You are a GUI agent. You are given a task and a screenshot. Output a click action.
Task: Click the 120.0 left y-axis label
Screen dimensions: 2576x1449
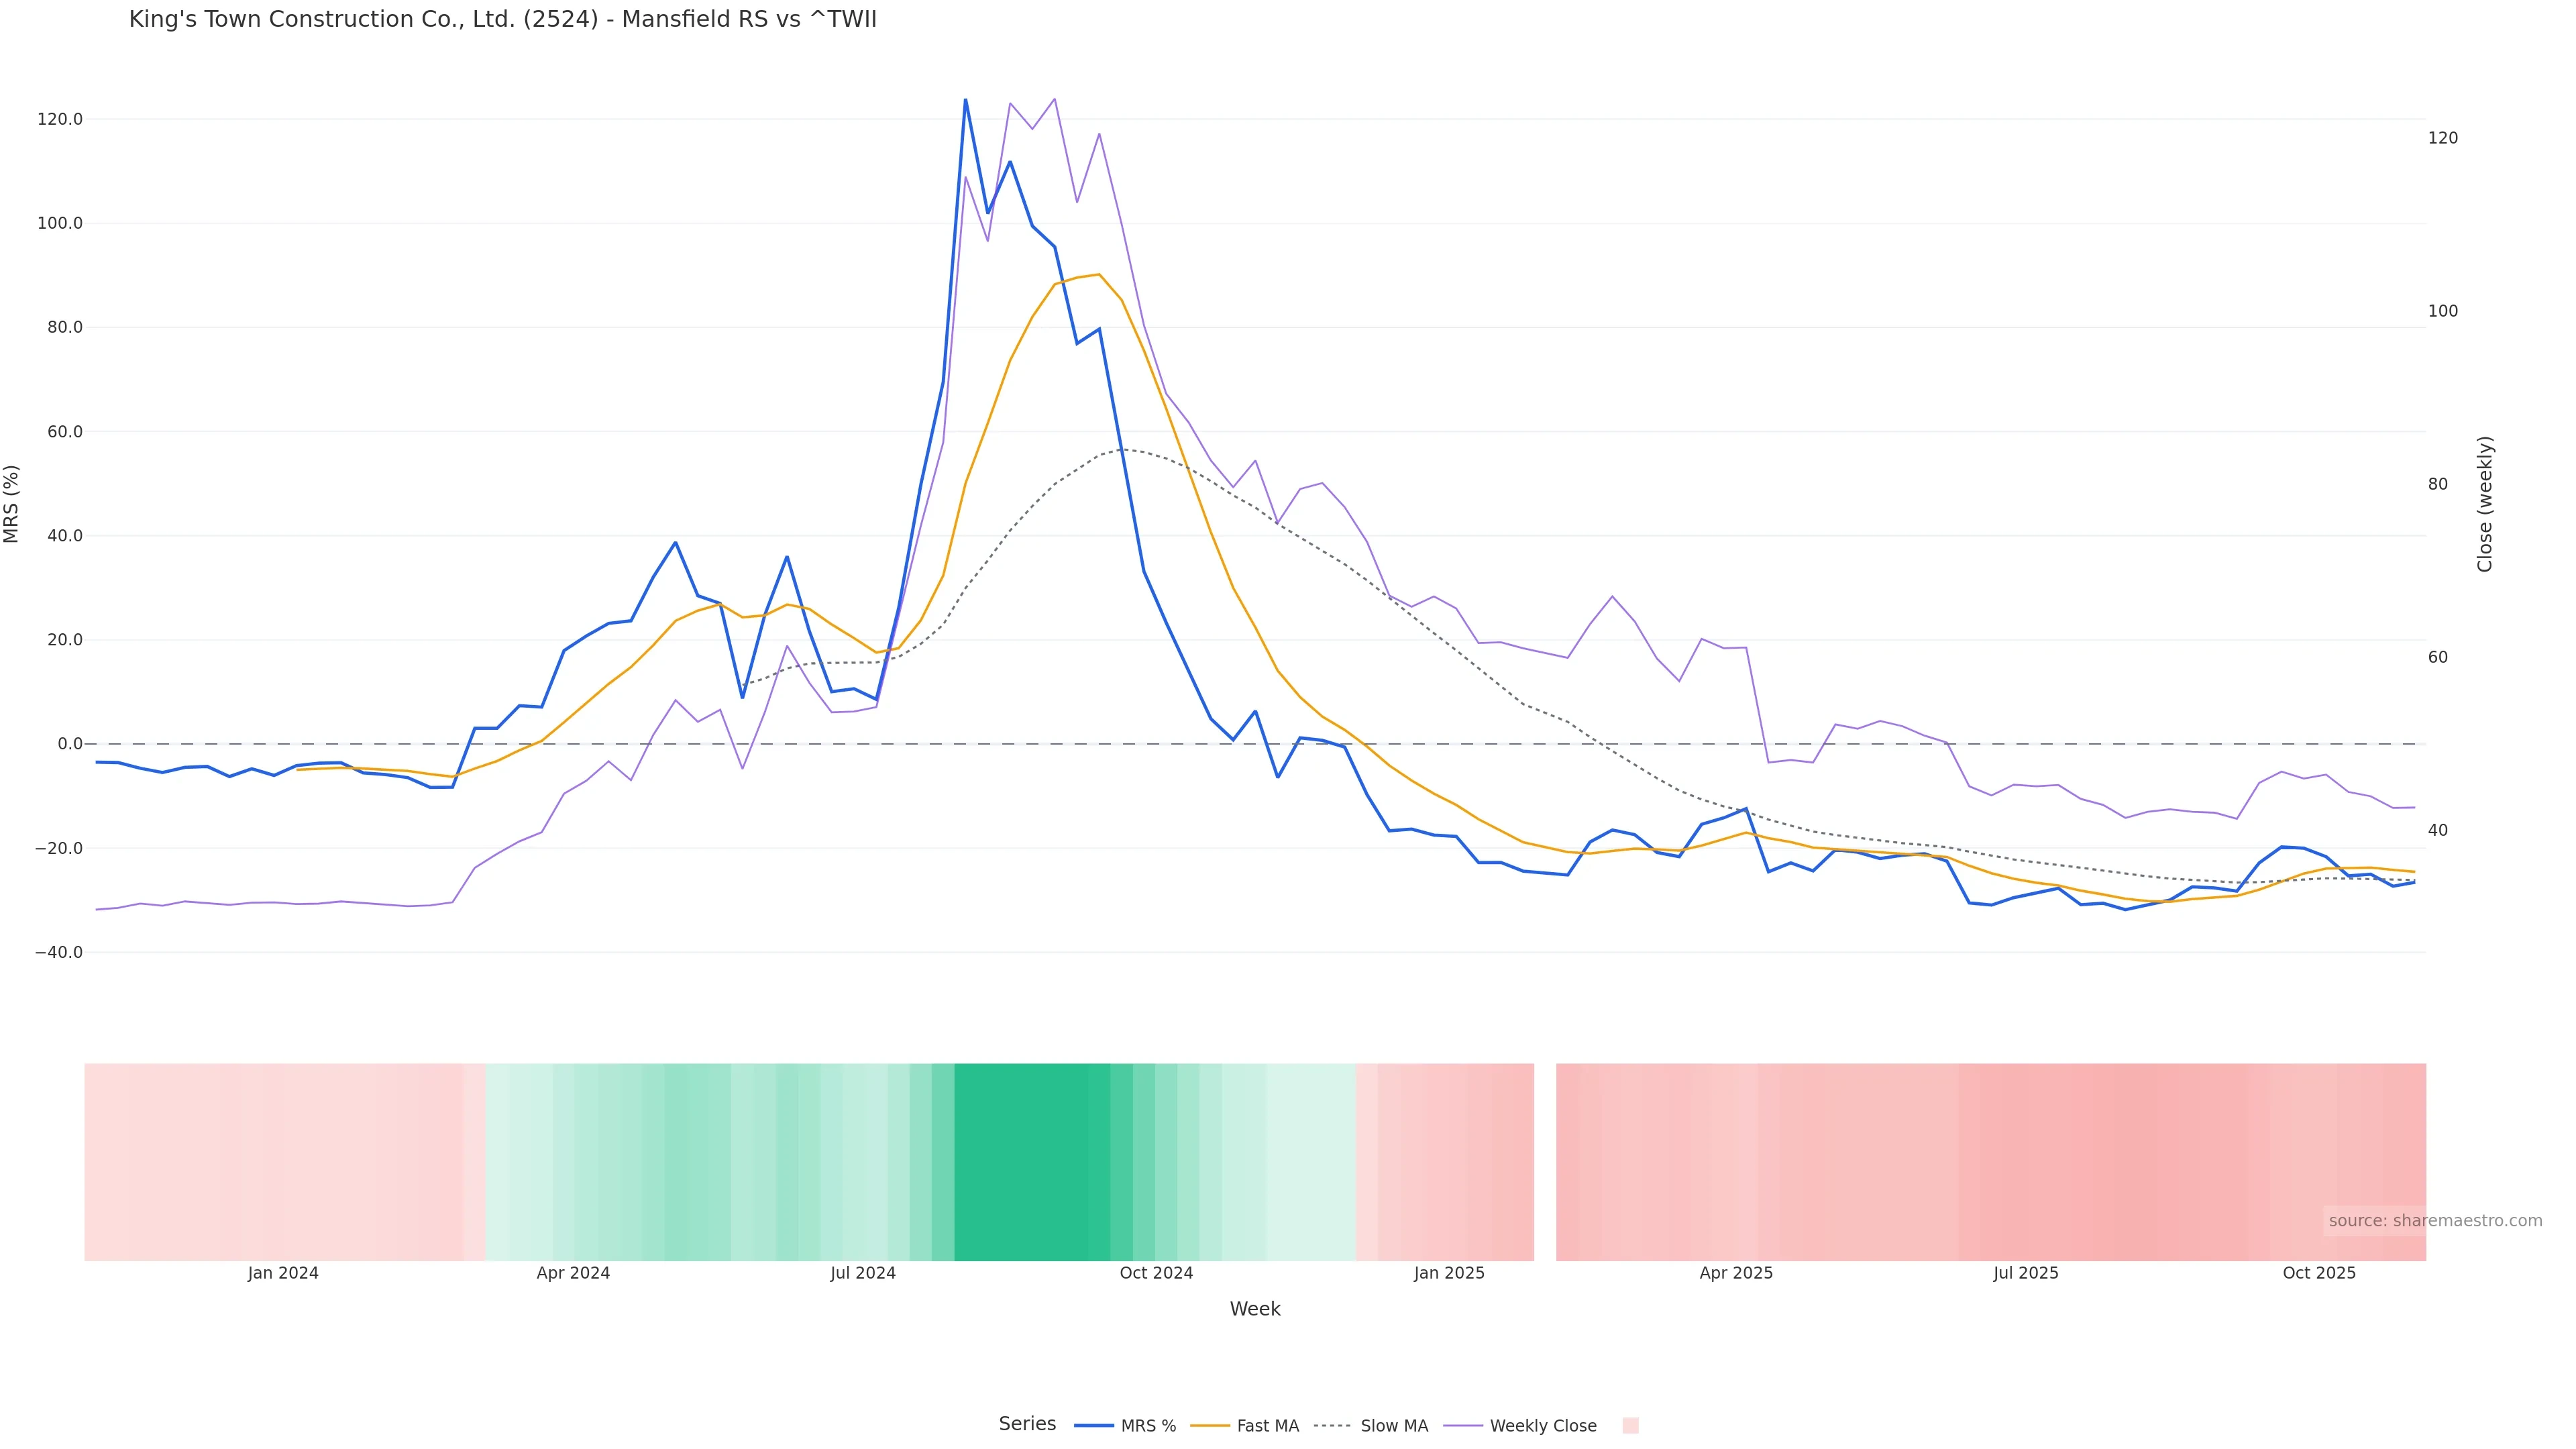pyautogui.click(x=59, y=119)
